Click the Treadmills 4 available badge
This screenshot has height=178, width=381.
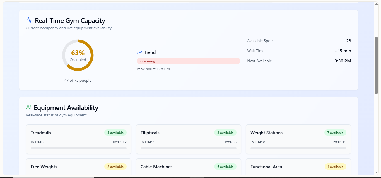click(x=115, y=133)
